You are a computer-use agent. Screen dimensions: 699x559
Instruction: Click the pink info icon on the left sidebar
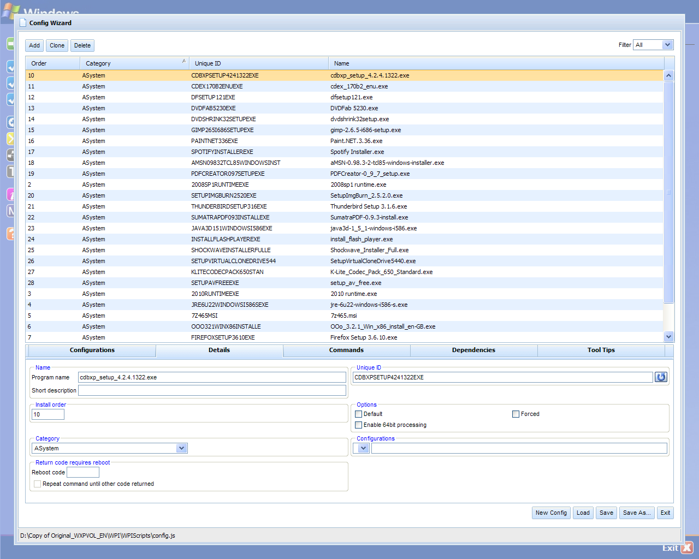pos(10,194)
